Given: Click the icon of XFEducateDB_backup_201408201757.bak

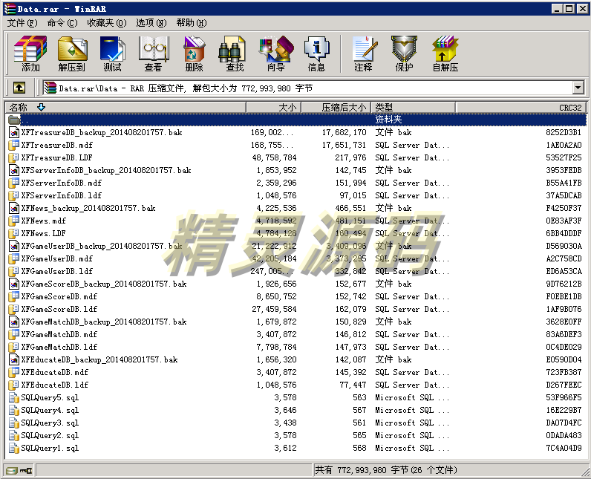Looking at the screenshot, I should 14,359.
